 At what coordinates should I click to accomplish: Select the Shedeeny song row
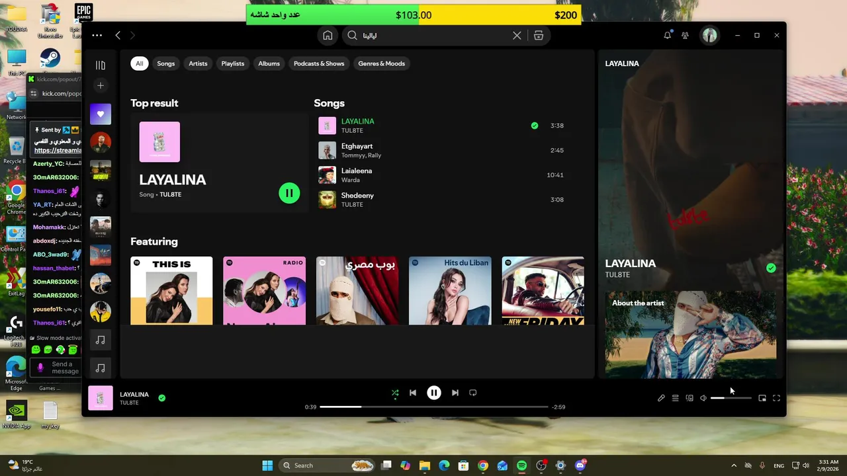pos(443,200)
